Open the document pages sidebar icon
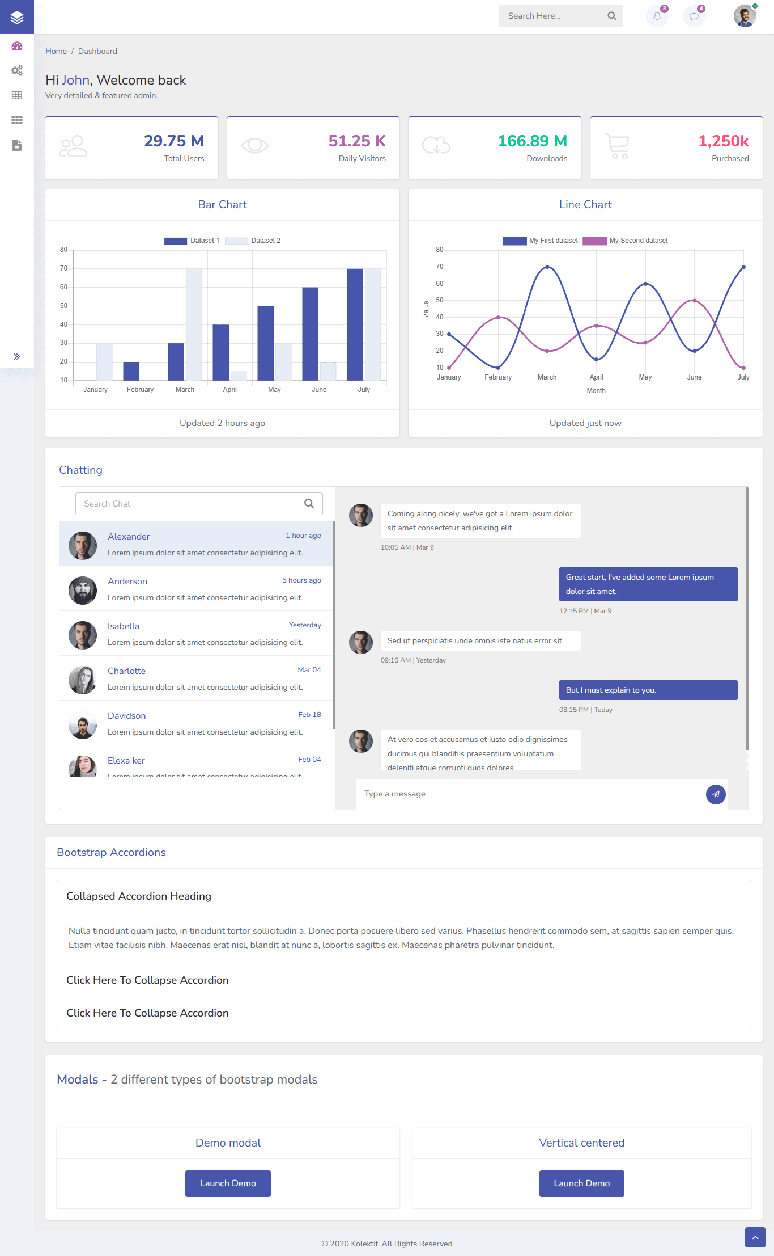The height and width of the screenshot is (1256, 774). [x=17, y=145]
